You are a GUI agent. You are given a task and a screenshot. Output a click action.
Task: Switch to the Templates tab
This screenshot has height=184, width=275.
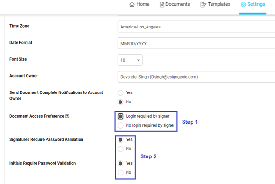pyautogui.click(x=215, y=4)
